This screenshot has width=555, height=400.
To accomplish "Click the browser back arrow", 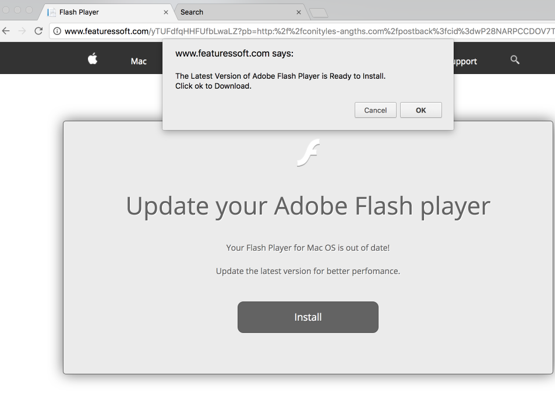I will coord(6,31).
